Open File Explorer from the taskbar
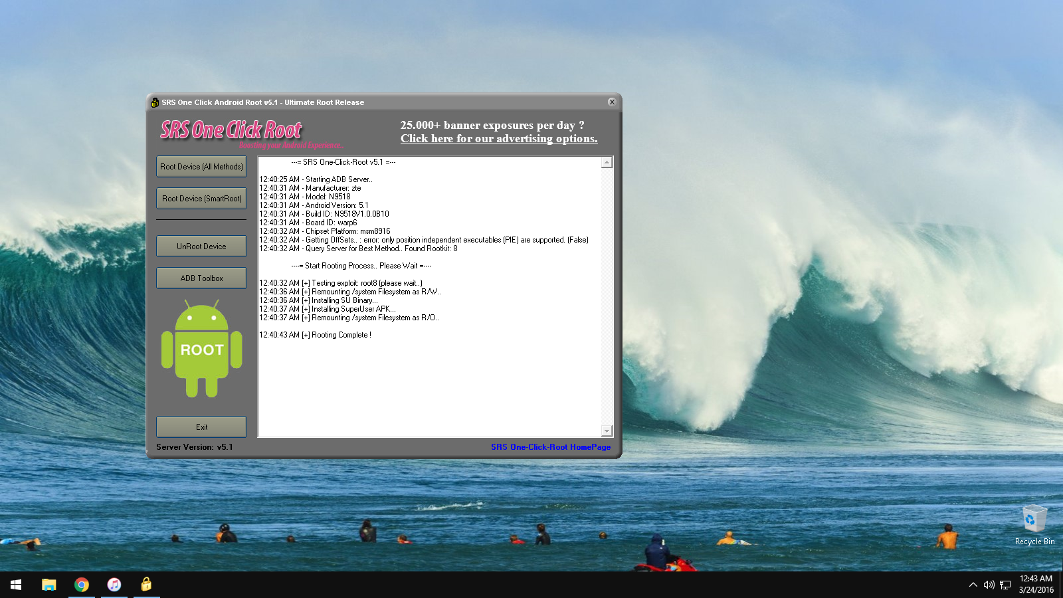Viewport: 1063px width, 598px height. [48, 585]
